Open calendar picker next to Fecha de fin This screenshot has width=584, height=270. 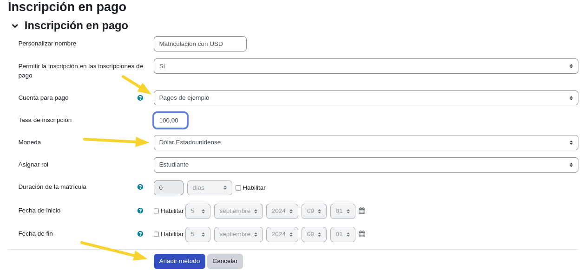362,234
